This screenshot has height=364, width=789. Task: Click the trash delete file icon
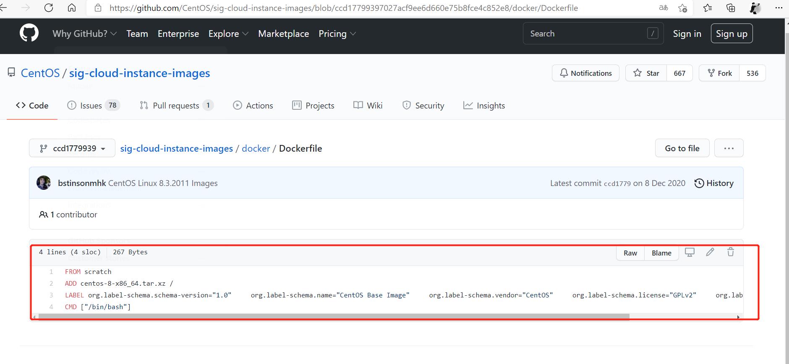pos(731,252)
